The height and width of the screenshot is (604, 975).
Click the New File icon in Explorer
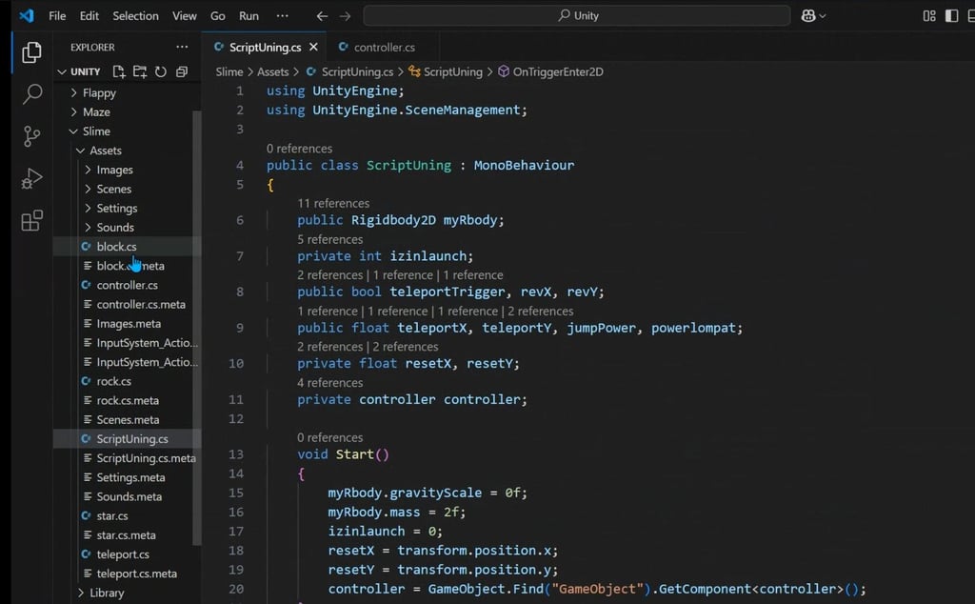[x=119, y=71]
